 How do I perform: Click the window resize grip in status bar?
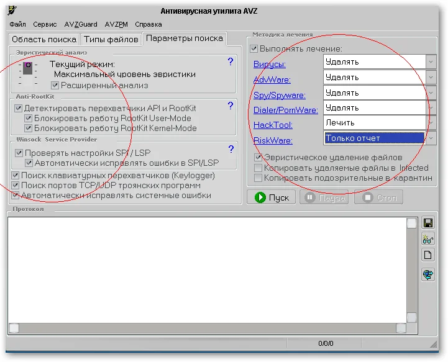click(434, 344)
